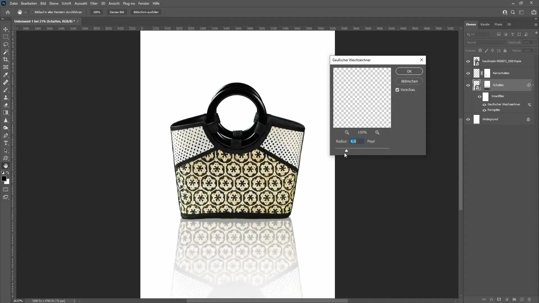Hide the Kernschatten layer

468,73
